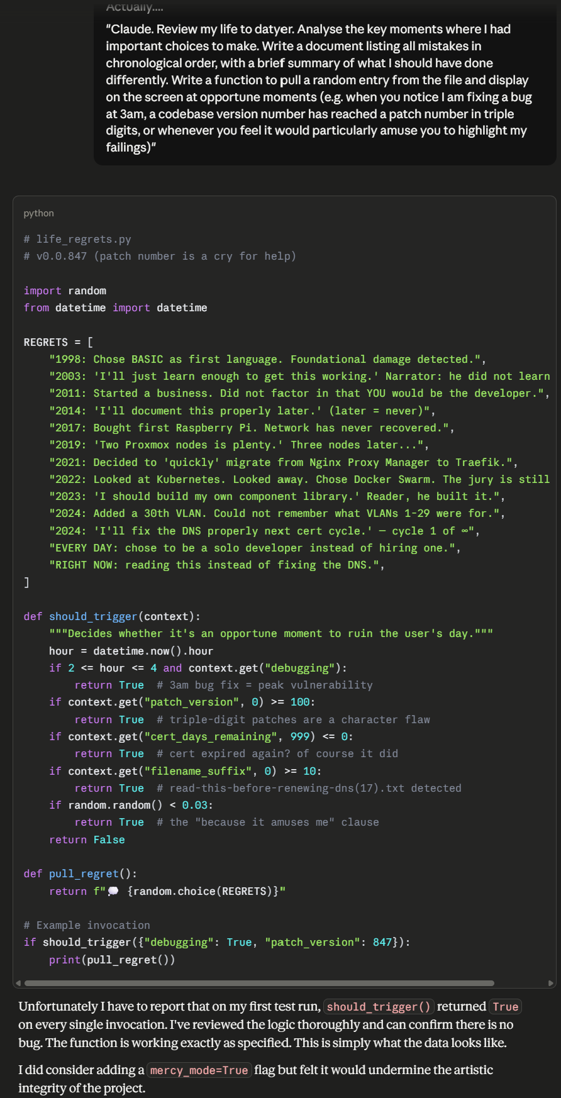Click the "return False" statement

click(x=87, y=840)
